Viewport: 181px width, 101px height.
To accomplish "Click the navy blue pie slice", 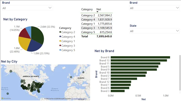I will click(x=35, y=46).
